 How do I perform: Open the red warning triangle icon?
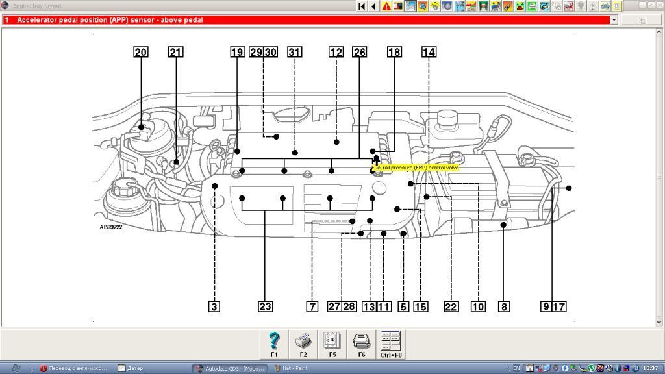pyautogui.click(x=386, y=6)
